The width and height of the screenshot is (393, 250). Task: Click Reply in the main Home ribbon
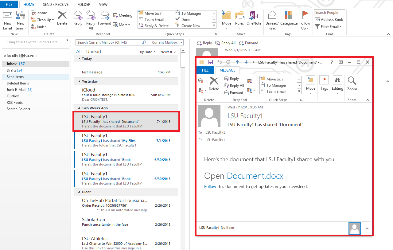tap(78, 18)
